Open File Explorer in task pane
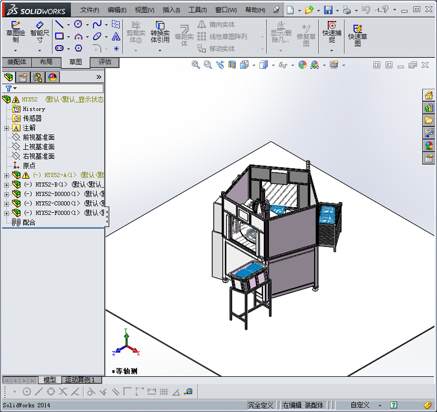 (x=429, y=120)
